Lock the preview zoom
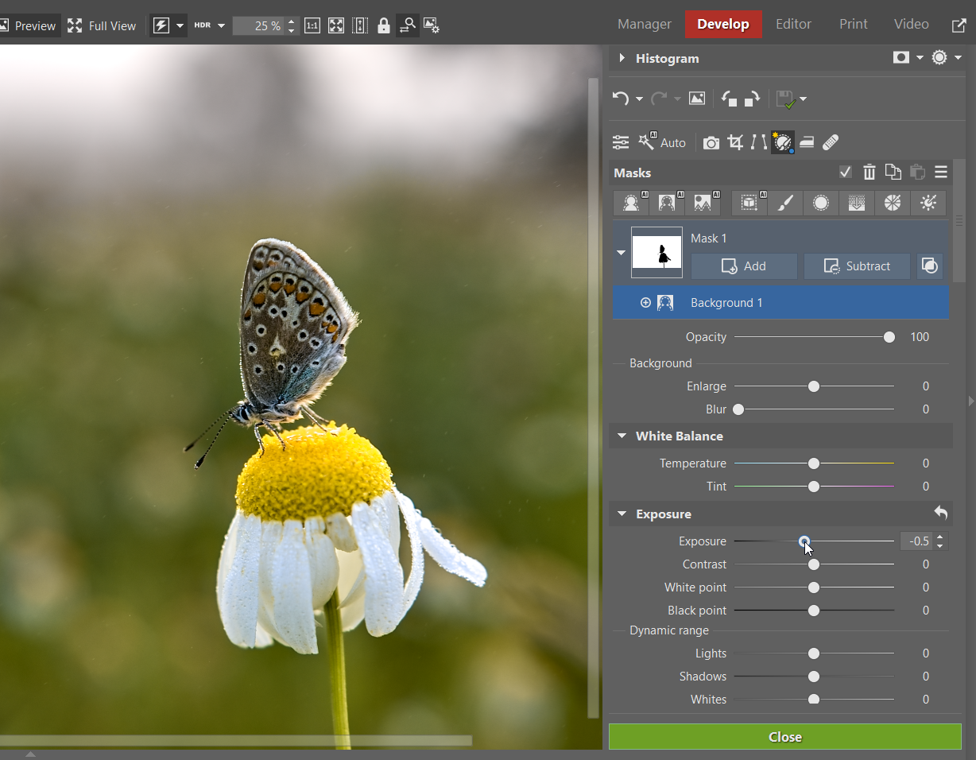Screen dimensions: 976x760 [x=384, y=25]
